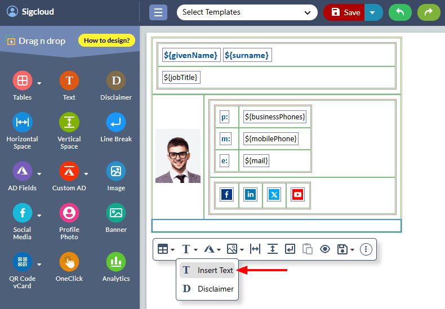Open the Analytics element
The width and height of the screenshot is (445, 309).
[116, 262]
